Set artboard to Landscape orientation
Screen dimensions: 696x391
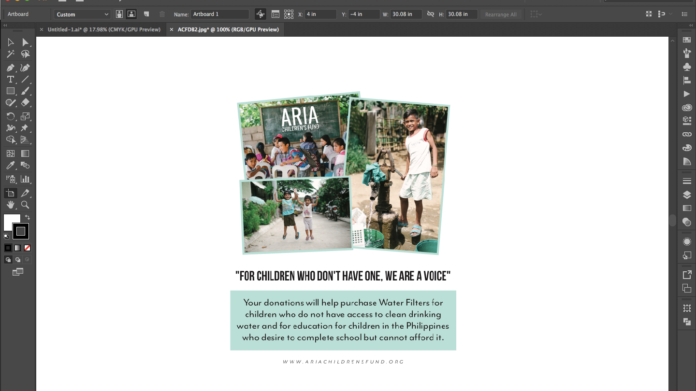[x=131, y=14]
